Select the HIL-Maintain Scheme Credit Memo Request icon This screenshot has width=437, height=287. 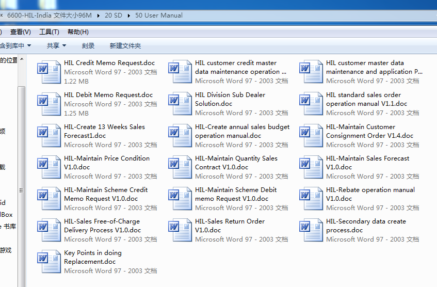pos(49,199)
